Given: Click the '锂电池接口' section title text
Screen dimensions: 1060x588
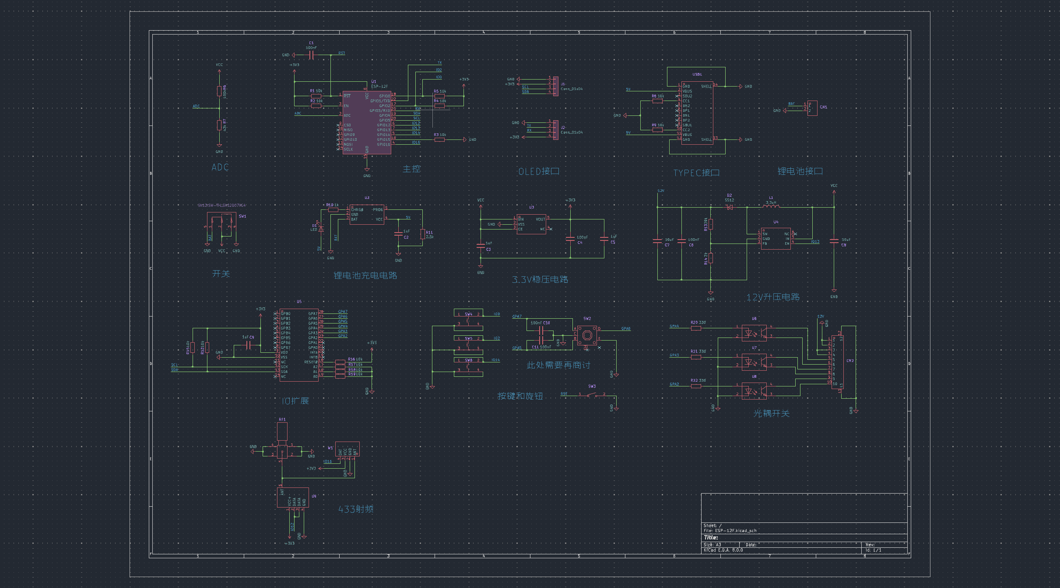Looking at the screenshot, I should (800, 171).
